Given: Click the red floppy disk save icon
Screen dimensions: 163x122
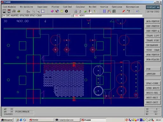Looking at the screenshot, I should point(9,11).
